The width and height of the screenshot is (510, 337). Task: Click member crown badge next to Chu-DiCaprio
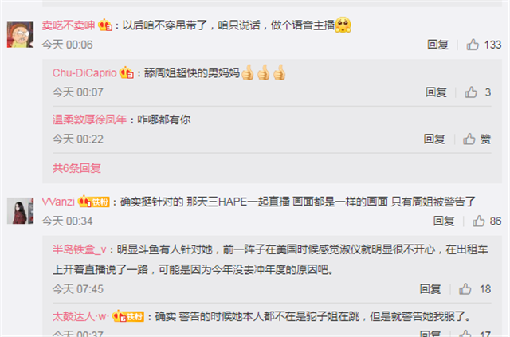[127, 72]
